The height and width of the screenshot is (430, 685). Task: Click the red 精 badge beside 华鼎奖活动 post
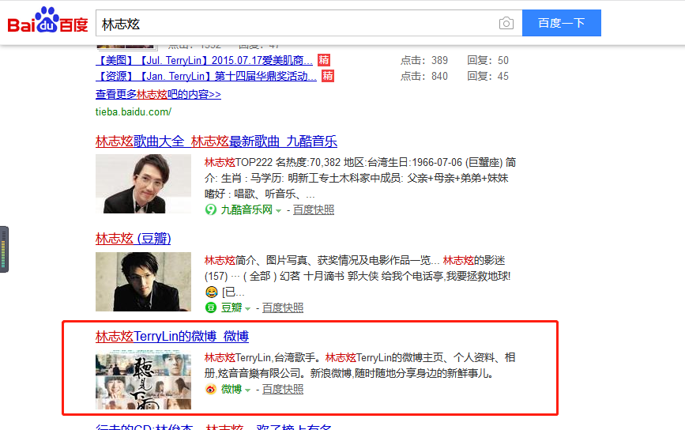[x=328, y=76]
